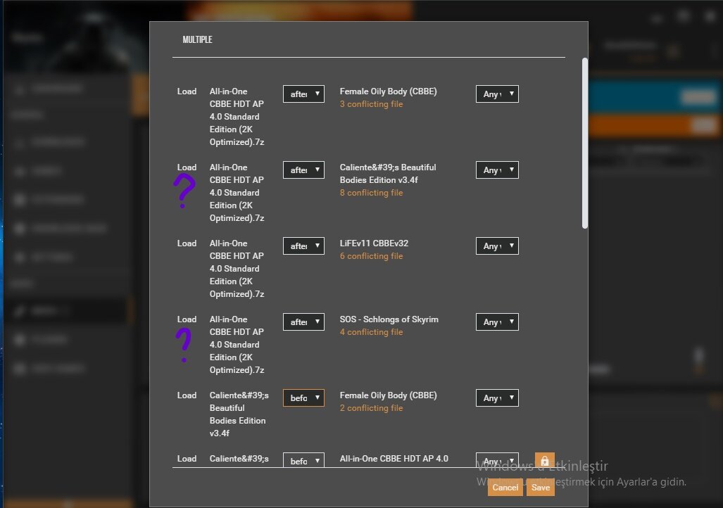Expand load order dropdown for Caliente's Beautiful Bodies conflict
The height and width of the screenshot is (508, 723).
coord(303,170)
